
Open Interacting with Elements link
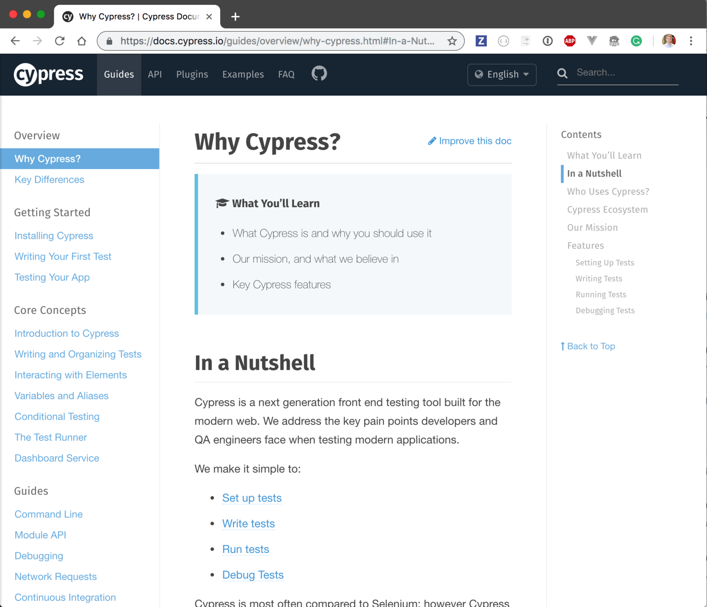click(71, 375)
